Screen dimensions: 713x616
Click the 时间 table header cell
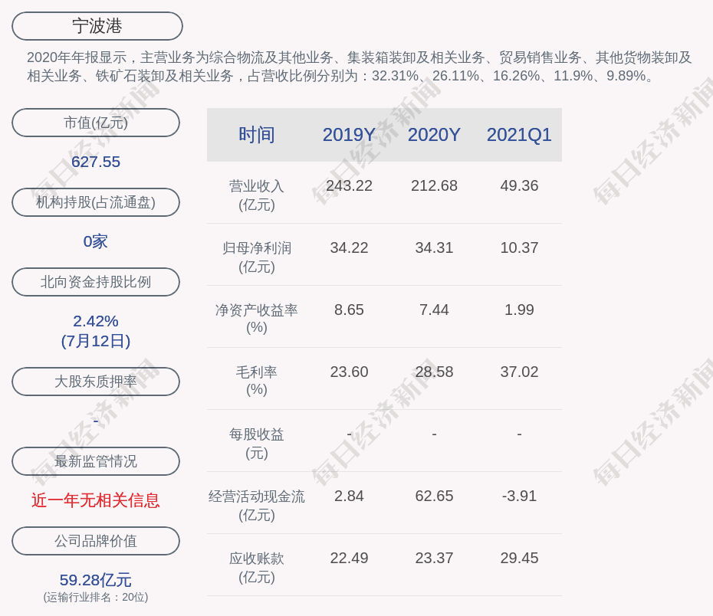click(257, 135)
